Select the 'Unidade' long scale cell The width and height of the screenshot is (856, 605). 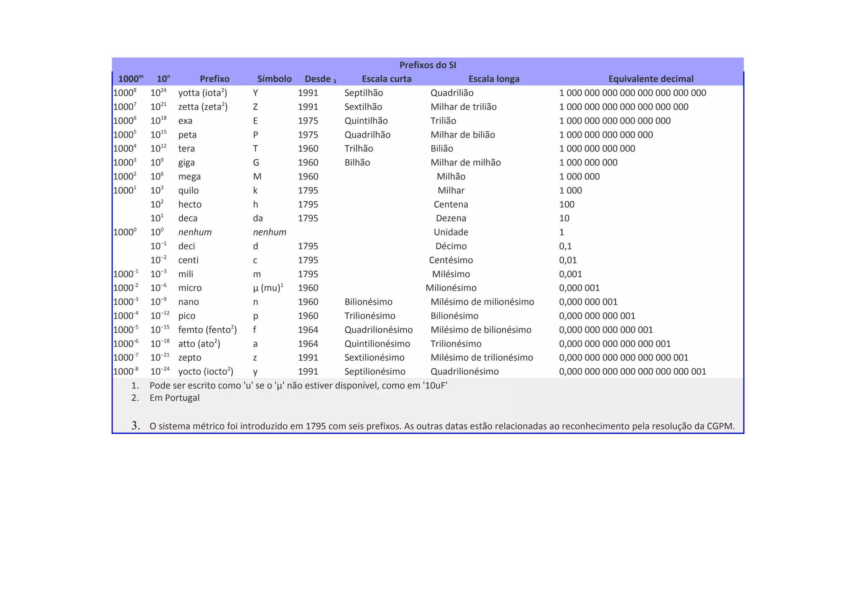(451, 232)
